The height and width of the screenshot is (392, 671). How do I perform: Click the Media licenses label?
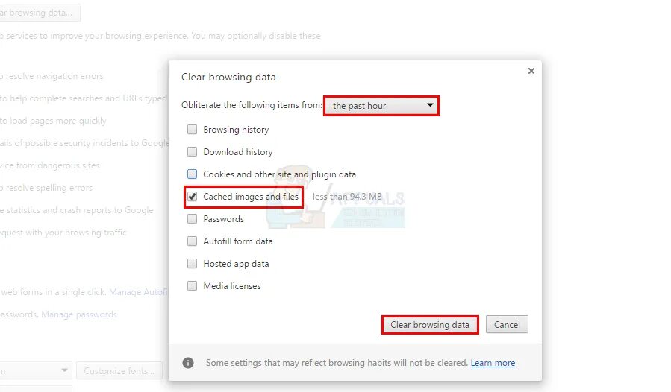coord(232,286)
